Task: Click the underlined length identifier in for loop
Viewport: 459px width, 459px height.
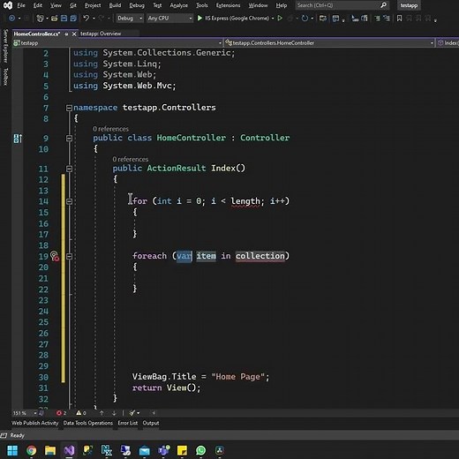Action: point(245,201)
